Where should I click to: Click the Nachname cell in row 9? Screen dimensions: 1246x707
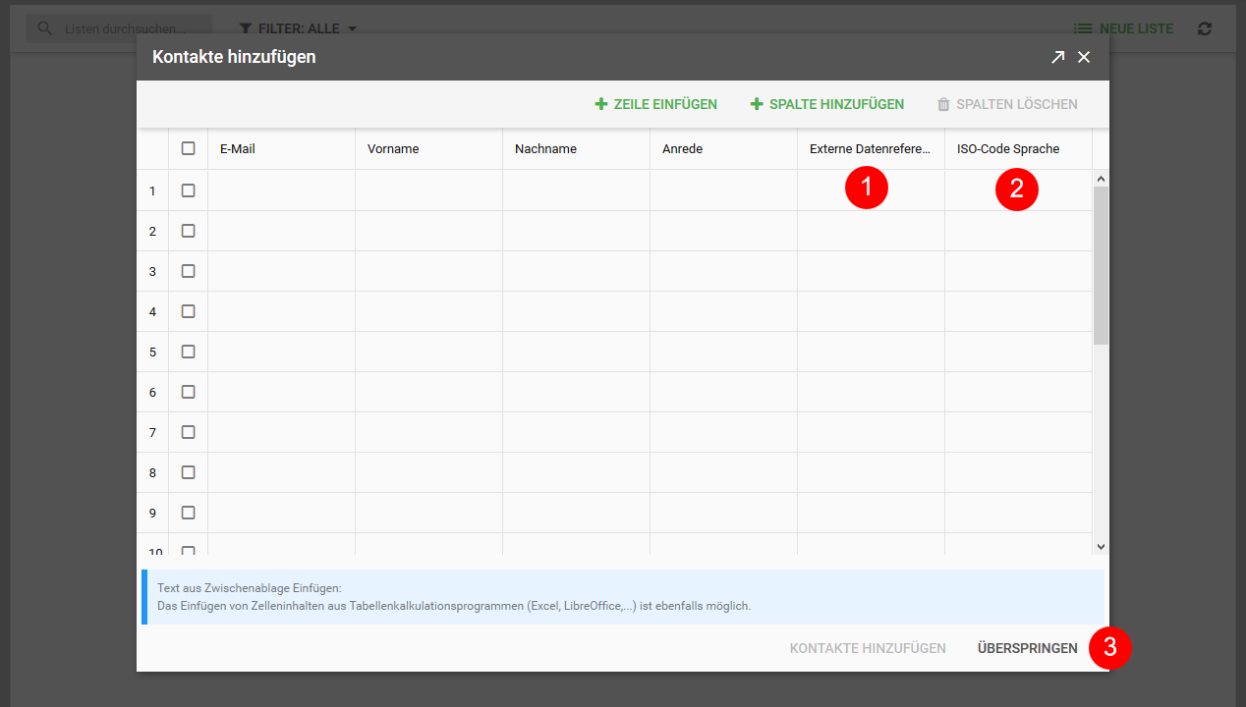click(x=577, y=513)
